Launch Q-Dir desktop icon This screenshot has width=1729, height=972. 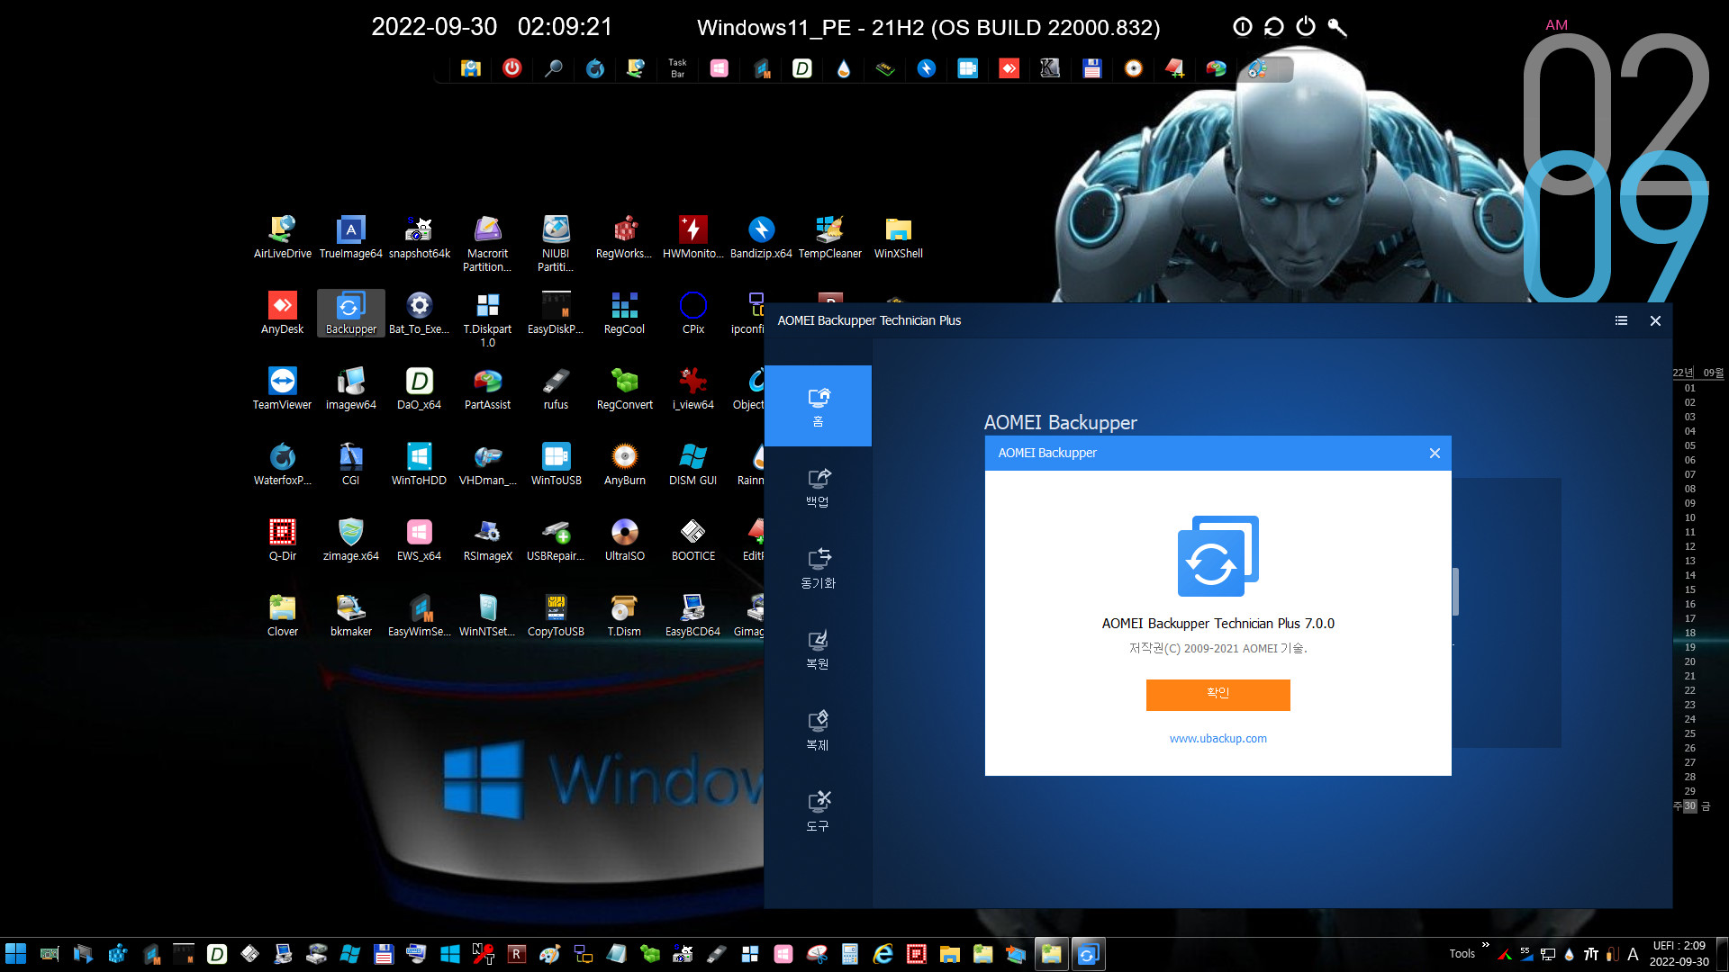pos(283,540)
